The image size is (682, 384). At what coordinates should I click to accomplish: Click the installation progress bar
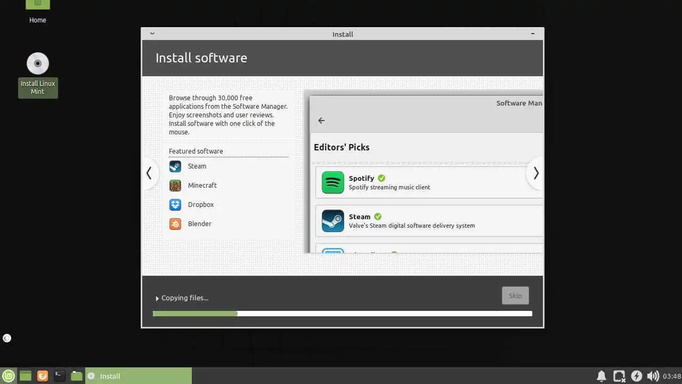[343, 314]
